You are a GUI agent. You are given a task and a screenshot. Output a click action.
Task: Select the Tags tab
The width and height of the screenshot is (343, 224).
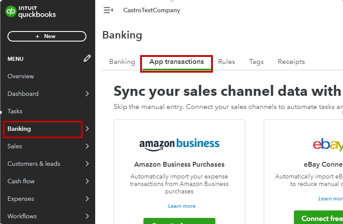click(256, 62)
